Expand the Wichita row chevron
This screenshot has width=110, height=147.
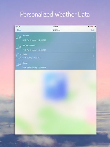click(x=94, y=37)
